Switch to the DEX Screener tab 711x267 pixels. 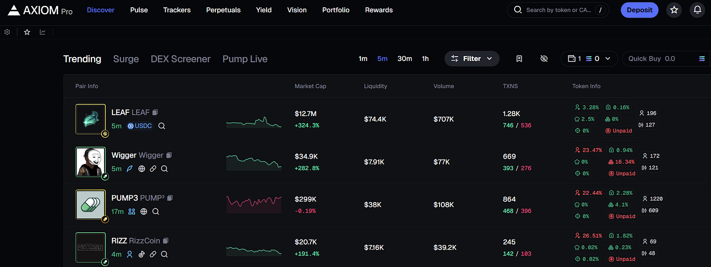181,59
